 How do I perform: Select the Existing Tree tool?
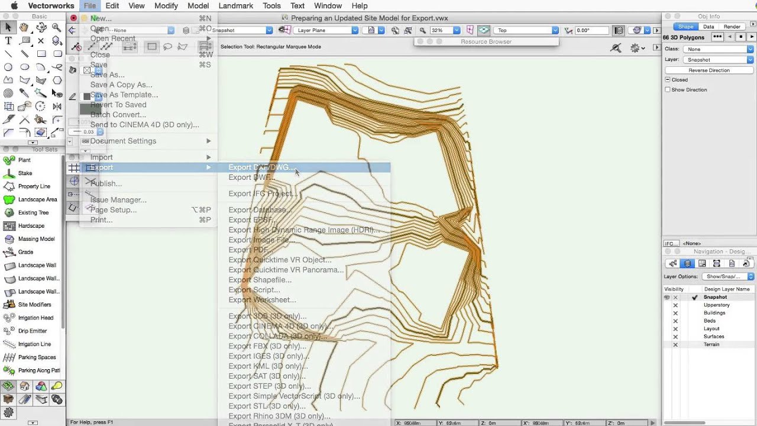[33, 212]
